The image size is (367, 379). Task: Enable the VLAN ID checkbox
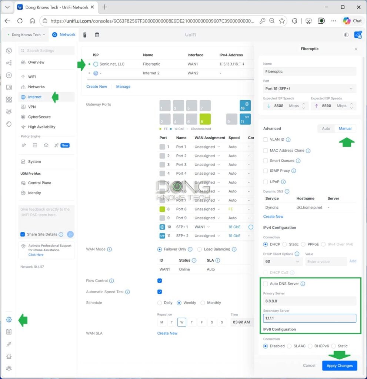pos(266,140)
